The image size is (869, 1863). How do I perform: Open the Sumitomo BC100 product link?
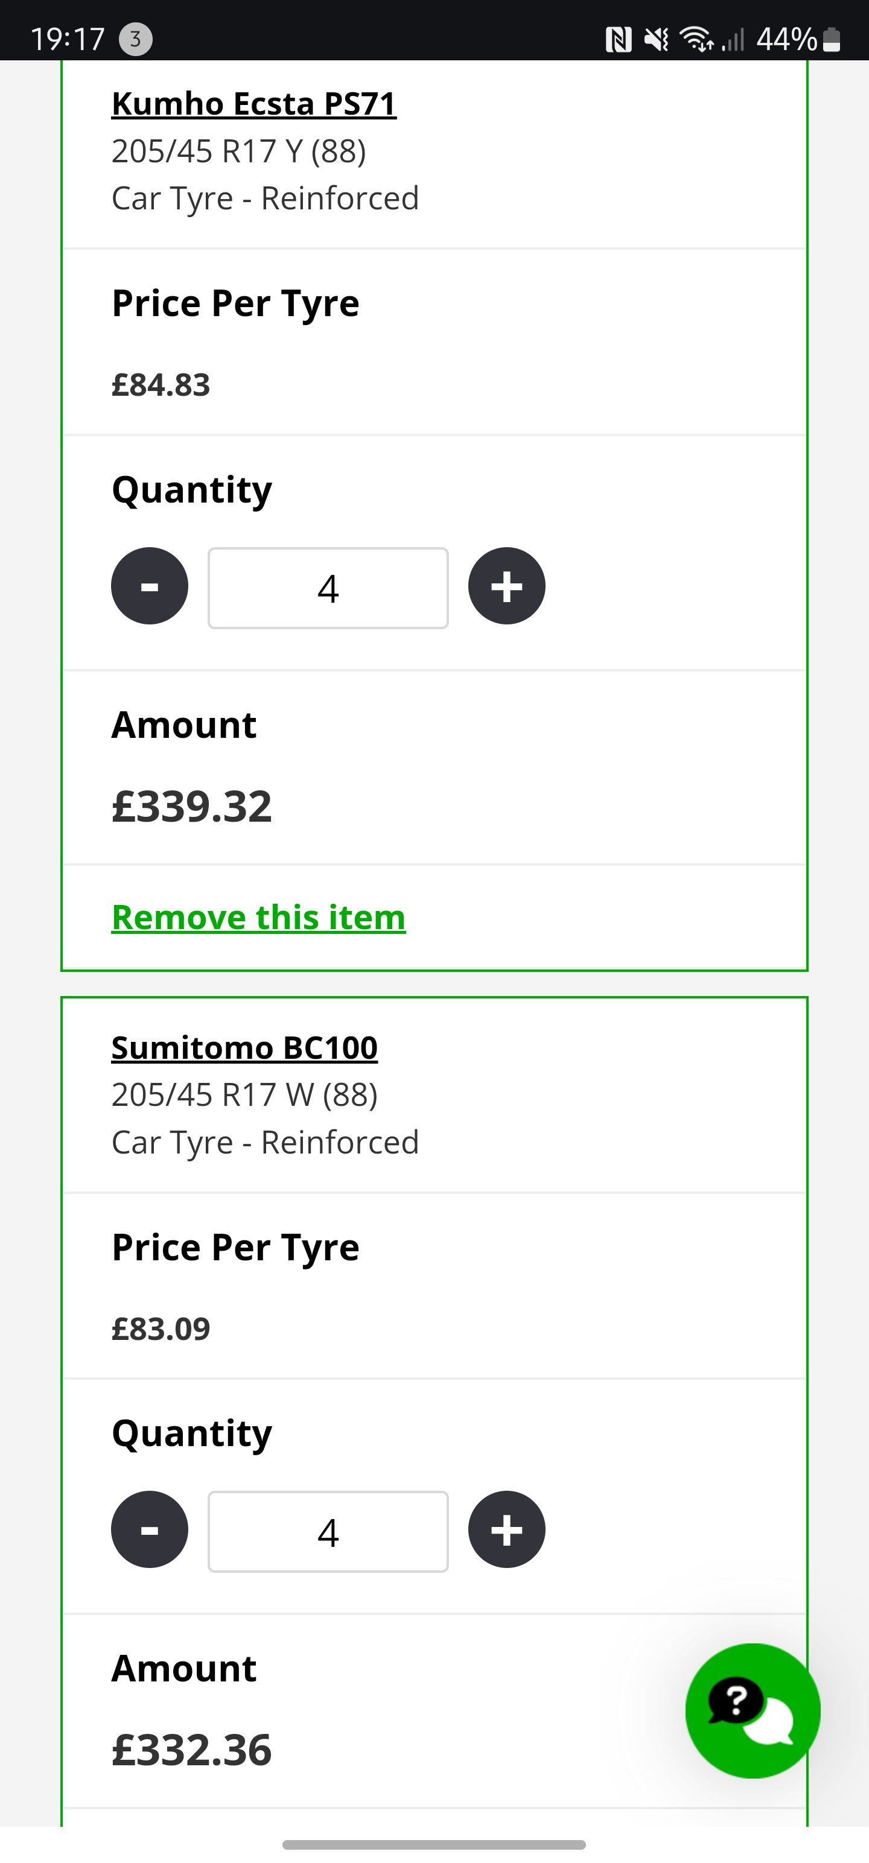[x=244, y=1047]
